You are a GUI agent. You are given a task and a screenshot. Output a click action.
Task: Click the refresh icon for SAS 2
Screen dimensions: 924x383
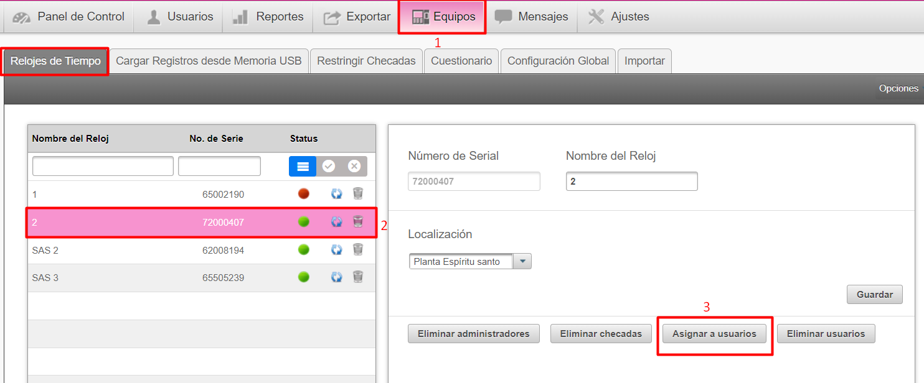(x=337, y=250)
